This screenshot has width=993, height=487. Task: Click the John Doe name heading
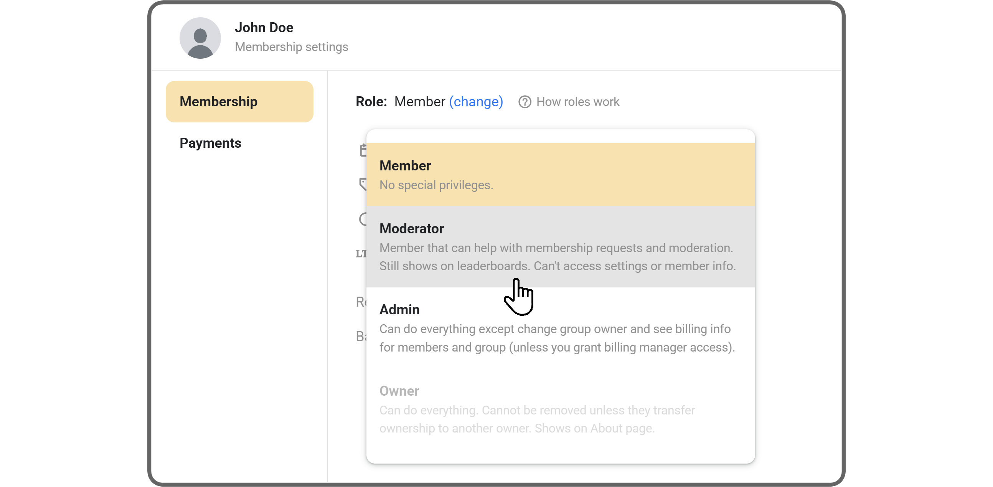click(264, 27)
